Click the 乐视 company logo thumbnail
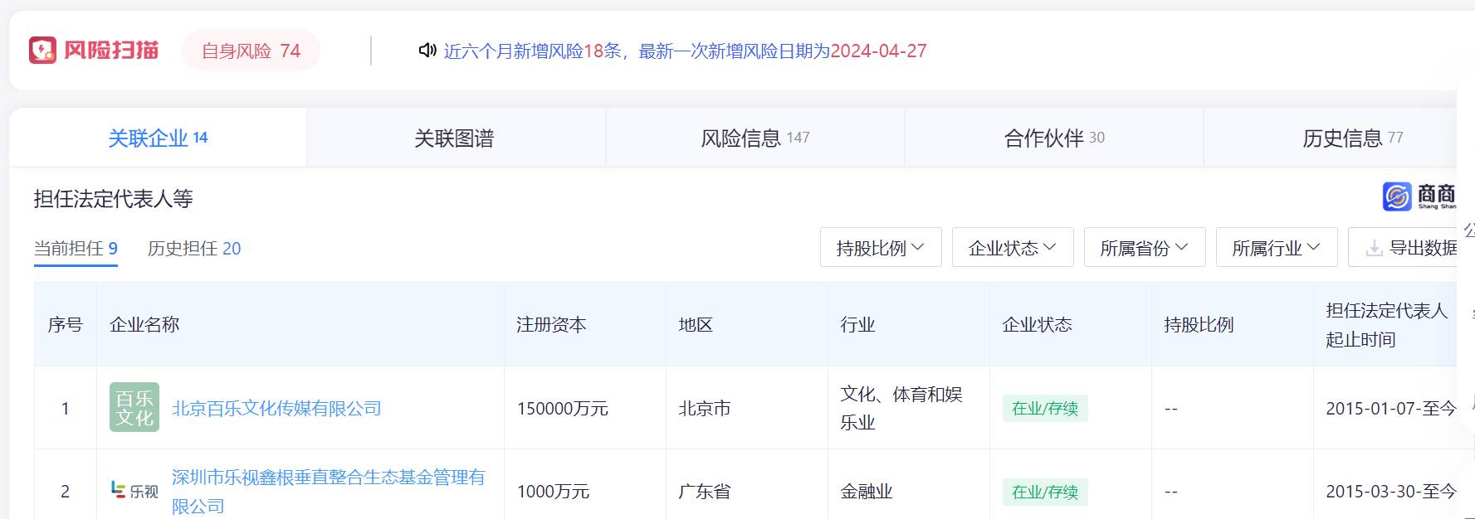This screenshot has height=519, width=1475. [134, 491]
